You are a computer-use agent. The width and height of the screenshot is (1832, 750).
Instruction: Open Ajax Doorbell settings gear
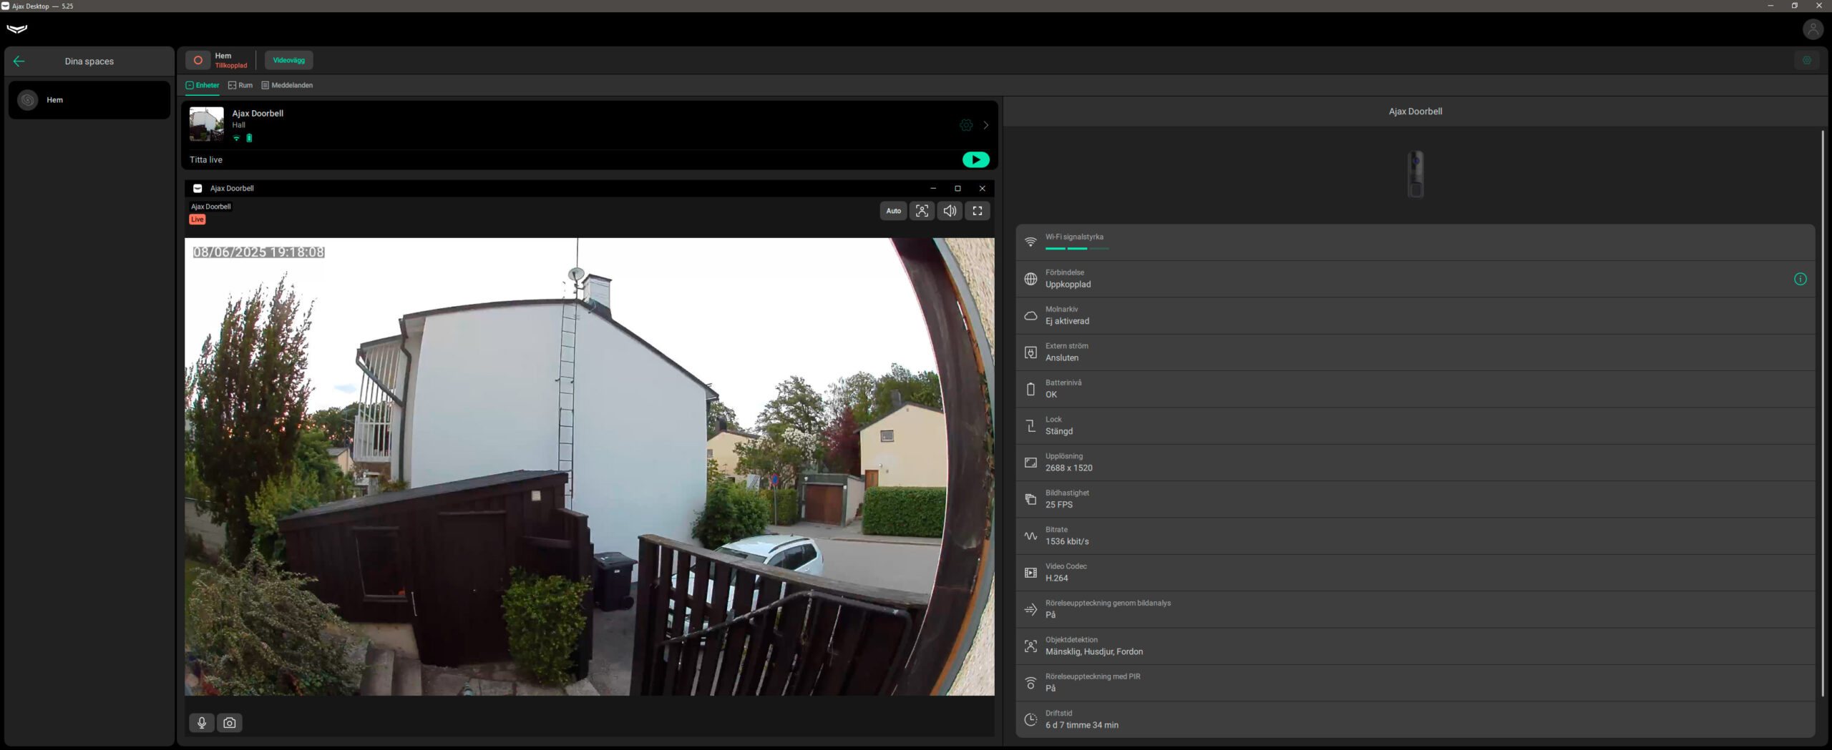click(x=966, y=125)
